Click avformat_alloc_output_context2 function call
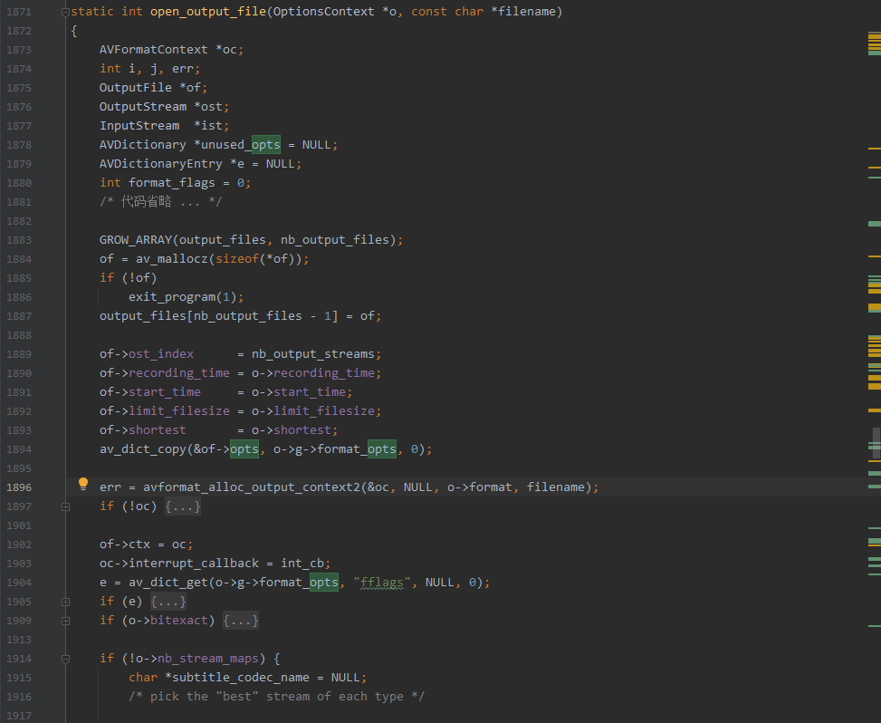 click(251, 487)
